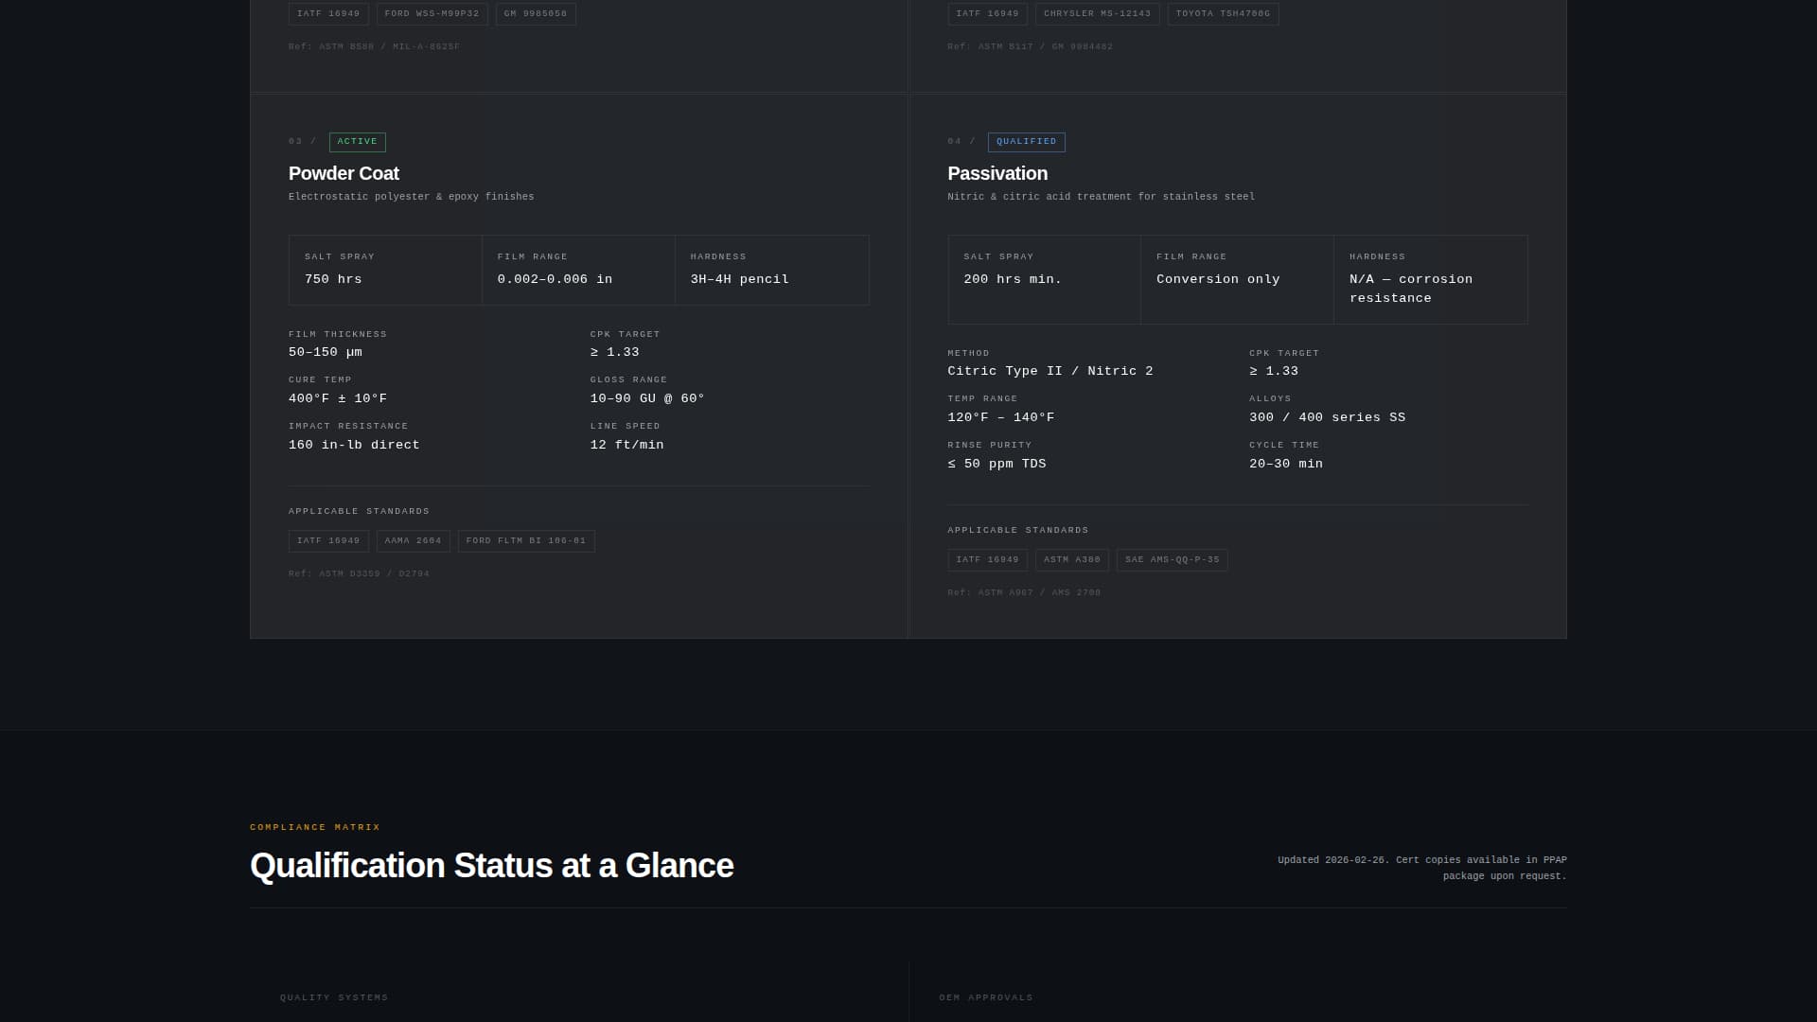Select the QUALITY SYSTEMS column header
Screen dimensions: 1817x1022
point(333,997)
